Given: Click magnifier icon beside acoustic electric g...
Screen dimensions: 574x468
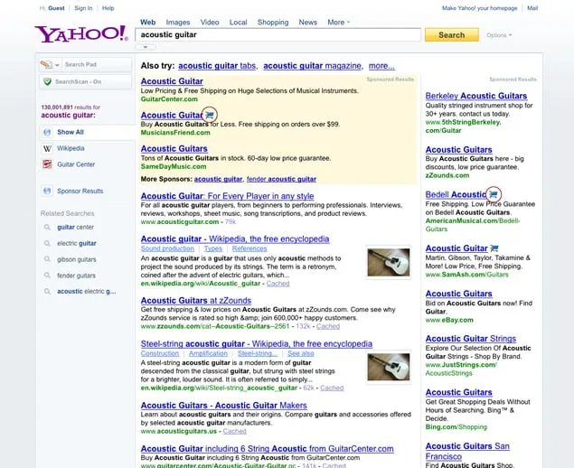Looking at the screenshot, I should tap(47, 292).
